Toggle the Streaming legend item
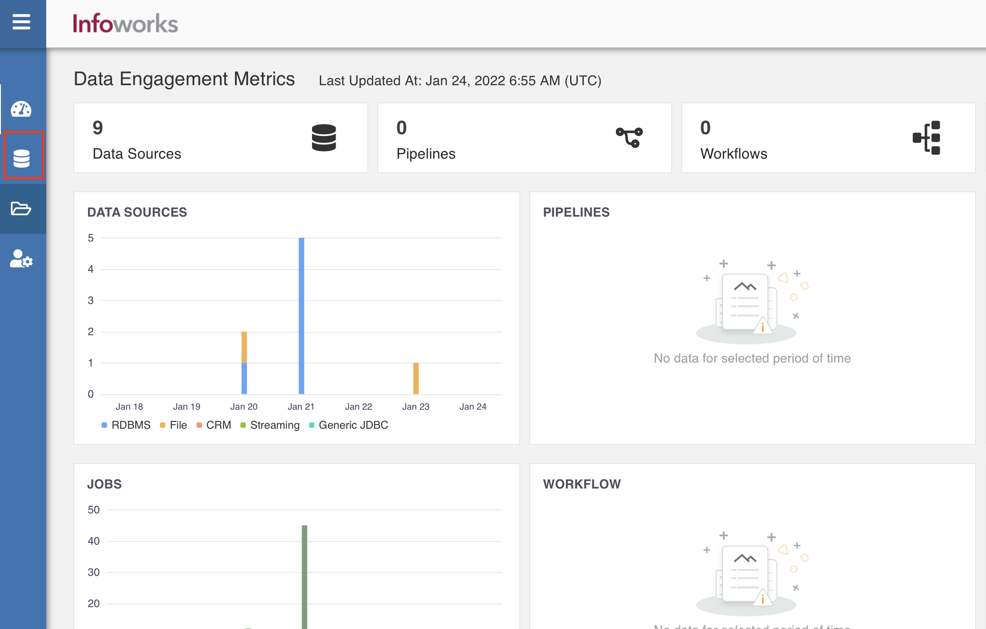This screenshot has width=986, height=629. point(270,425)
